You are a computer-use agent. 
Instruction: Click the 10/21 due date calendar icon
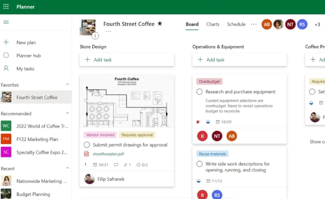[x=95, y=164]
